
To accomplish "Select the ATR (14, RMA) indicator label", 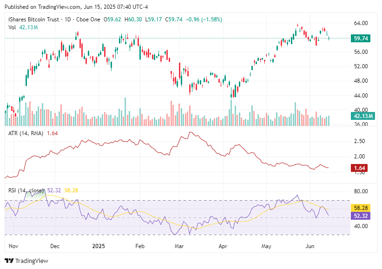I will (26, 133).
